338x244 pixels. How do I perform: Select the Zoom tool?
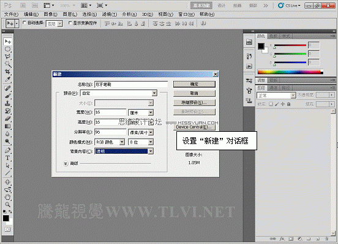[8, 205]
